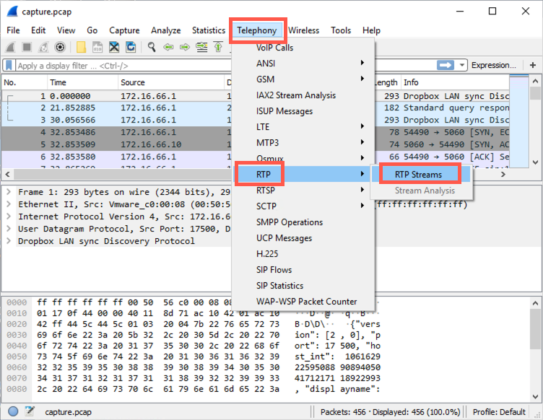
Task: Click the Reload capture file icon
Action: coord(131,47)
